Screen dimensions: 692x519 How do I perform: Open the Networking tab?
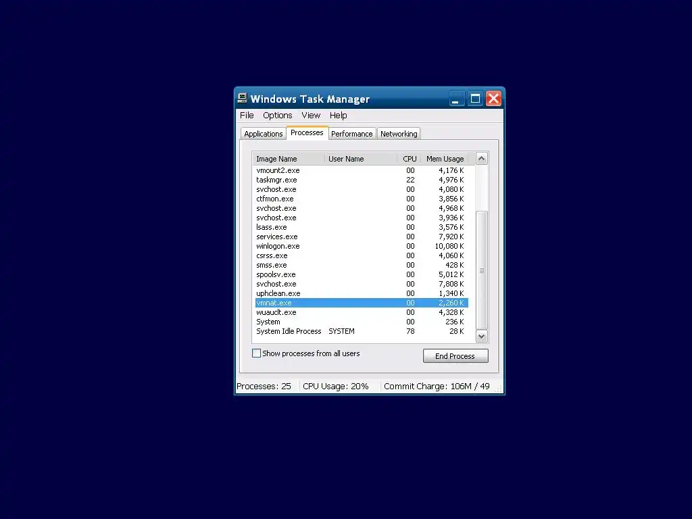[x=399, y=134]
